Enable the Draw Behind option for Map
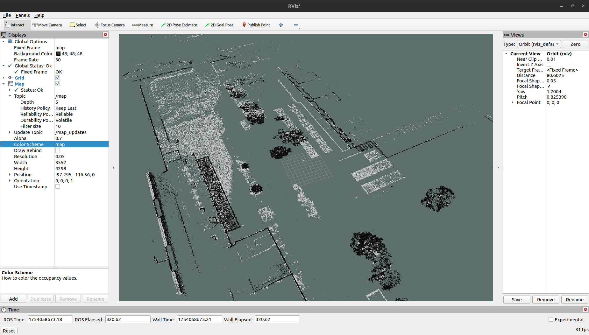Screen dimensions: 589x335 (57, 150)
